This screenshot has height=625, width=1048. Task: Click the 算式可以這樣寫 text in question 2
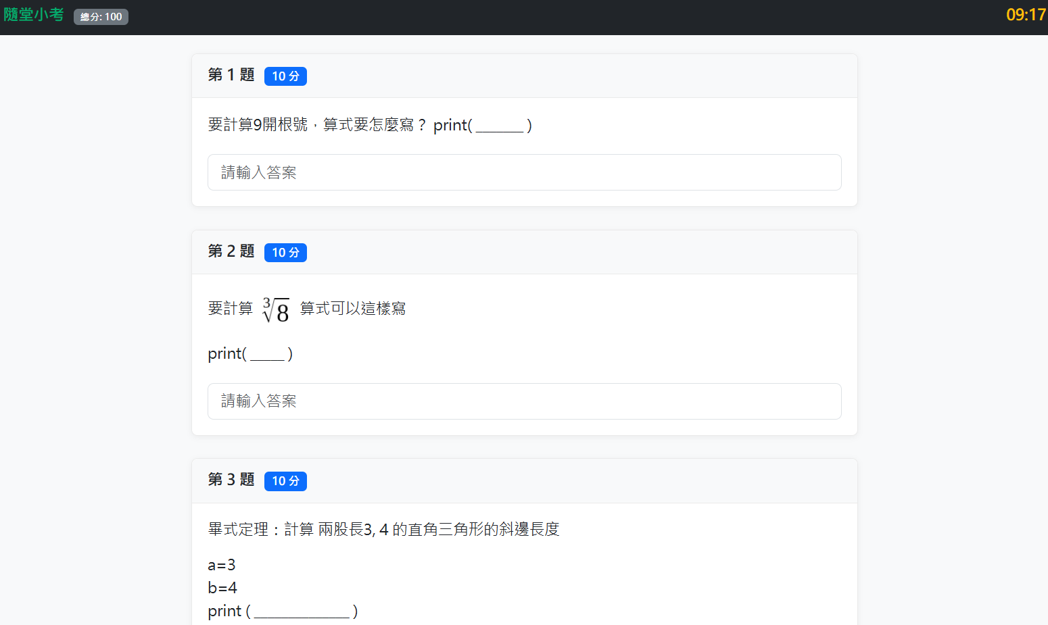(353, 309)
